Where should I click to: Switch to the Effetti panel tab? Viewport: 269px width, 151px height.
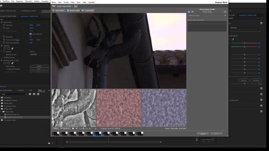click(40, 90)
